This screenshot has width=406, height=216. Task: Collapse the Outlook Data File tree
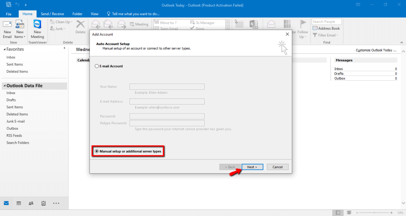click(x=4, y=85)
